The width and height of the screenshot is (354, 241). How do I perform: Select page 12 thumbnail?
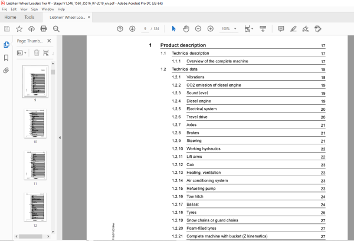click(x=35, y=207)
